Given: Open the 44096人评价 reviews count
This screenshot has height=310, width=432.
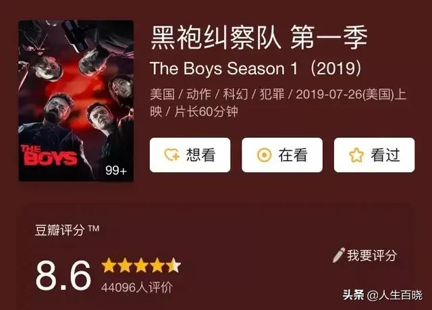Looking at the screenshot, I should (x=137, y=288).
